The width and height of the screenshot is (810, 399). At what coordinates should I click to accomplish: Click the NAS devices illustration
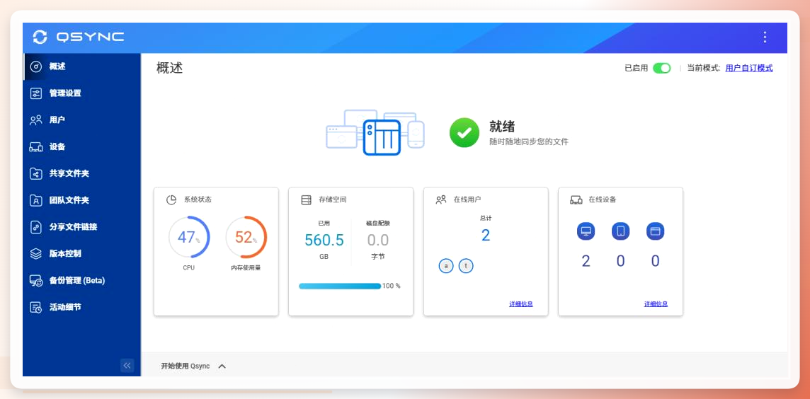(375, 132)
